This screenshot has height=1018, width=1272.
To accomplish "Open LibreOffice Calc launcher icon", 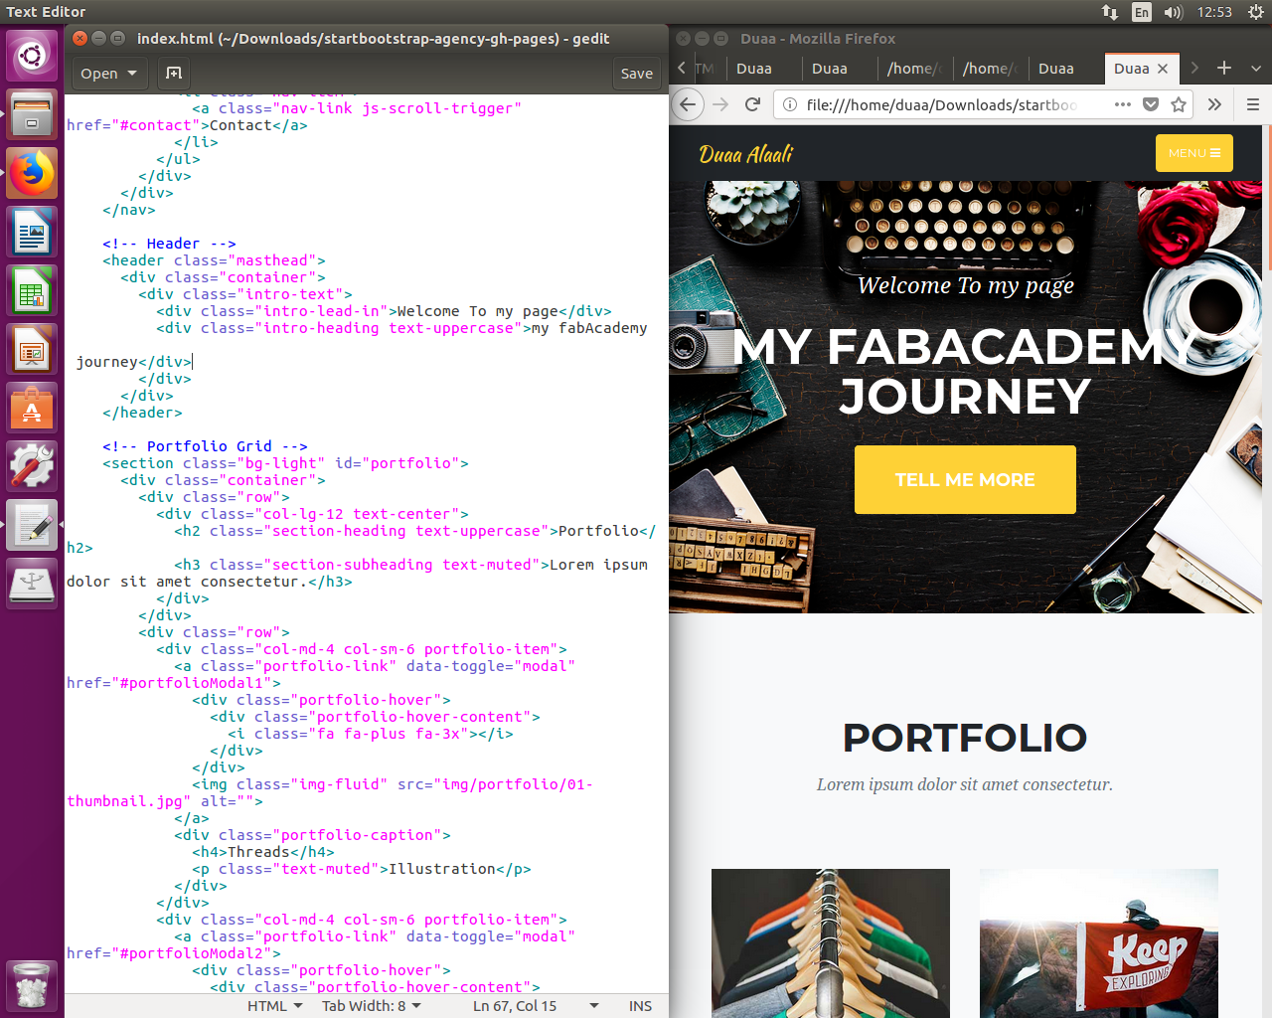I will click(x=32, y=291).
